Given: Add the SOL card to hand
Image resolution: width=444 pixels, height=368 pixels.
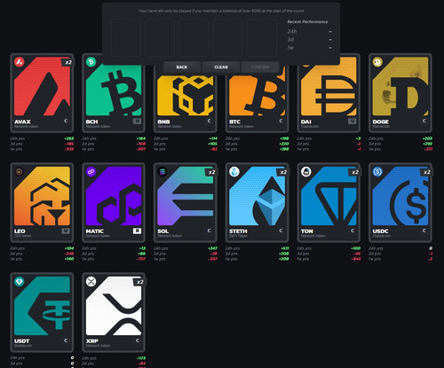Looking at the screenshot, I should coord(186,202).
